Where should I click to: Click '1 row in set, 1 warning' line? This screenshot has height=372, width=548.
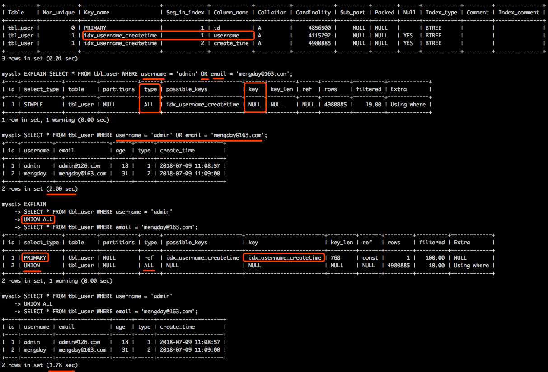(x=56, y=120)
